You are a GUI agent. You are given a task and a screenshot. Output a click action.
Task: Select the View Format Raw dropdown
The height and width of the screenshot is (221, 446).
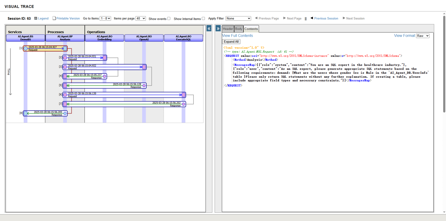pos(423,36)
